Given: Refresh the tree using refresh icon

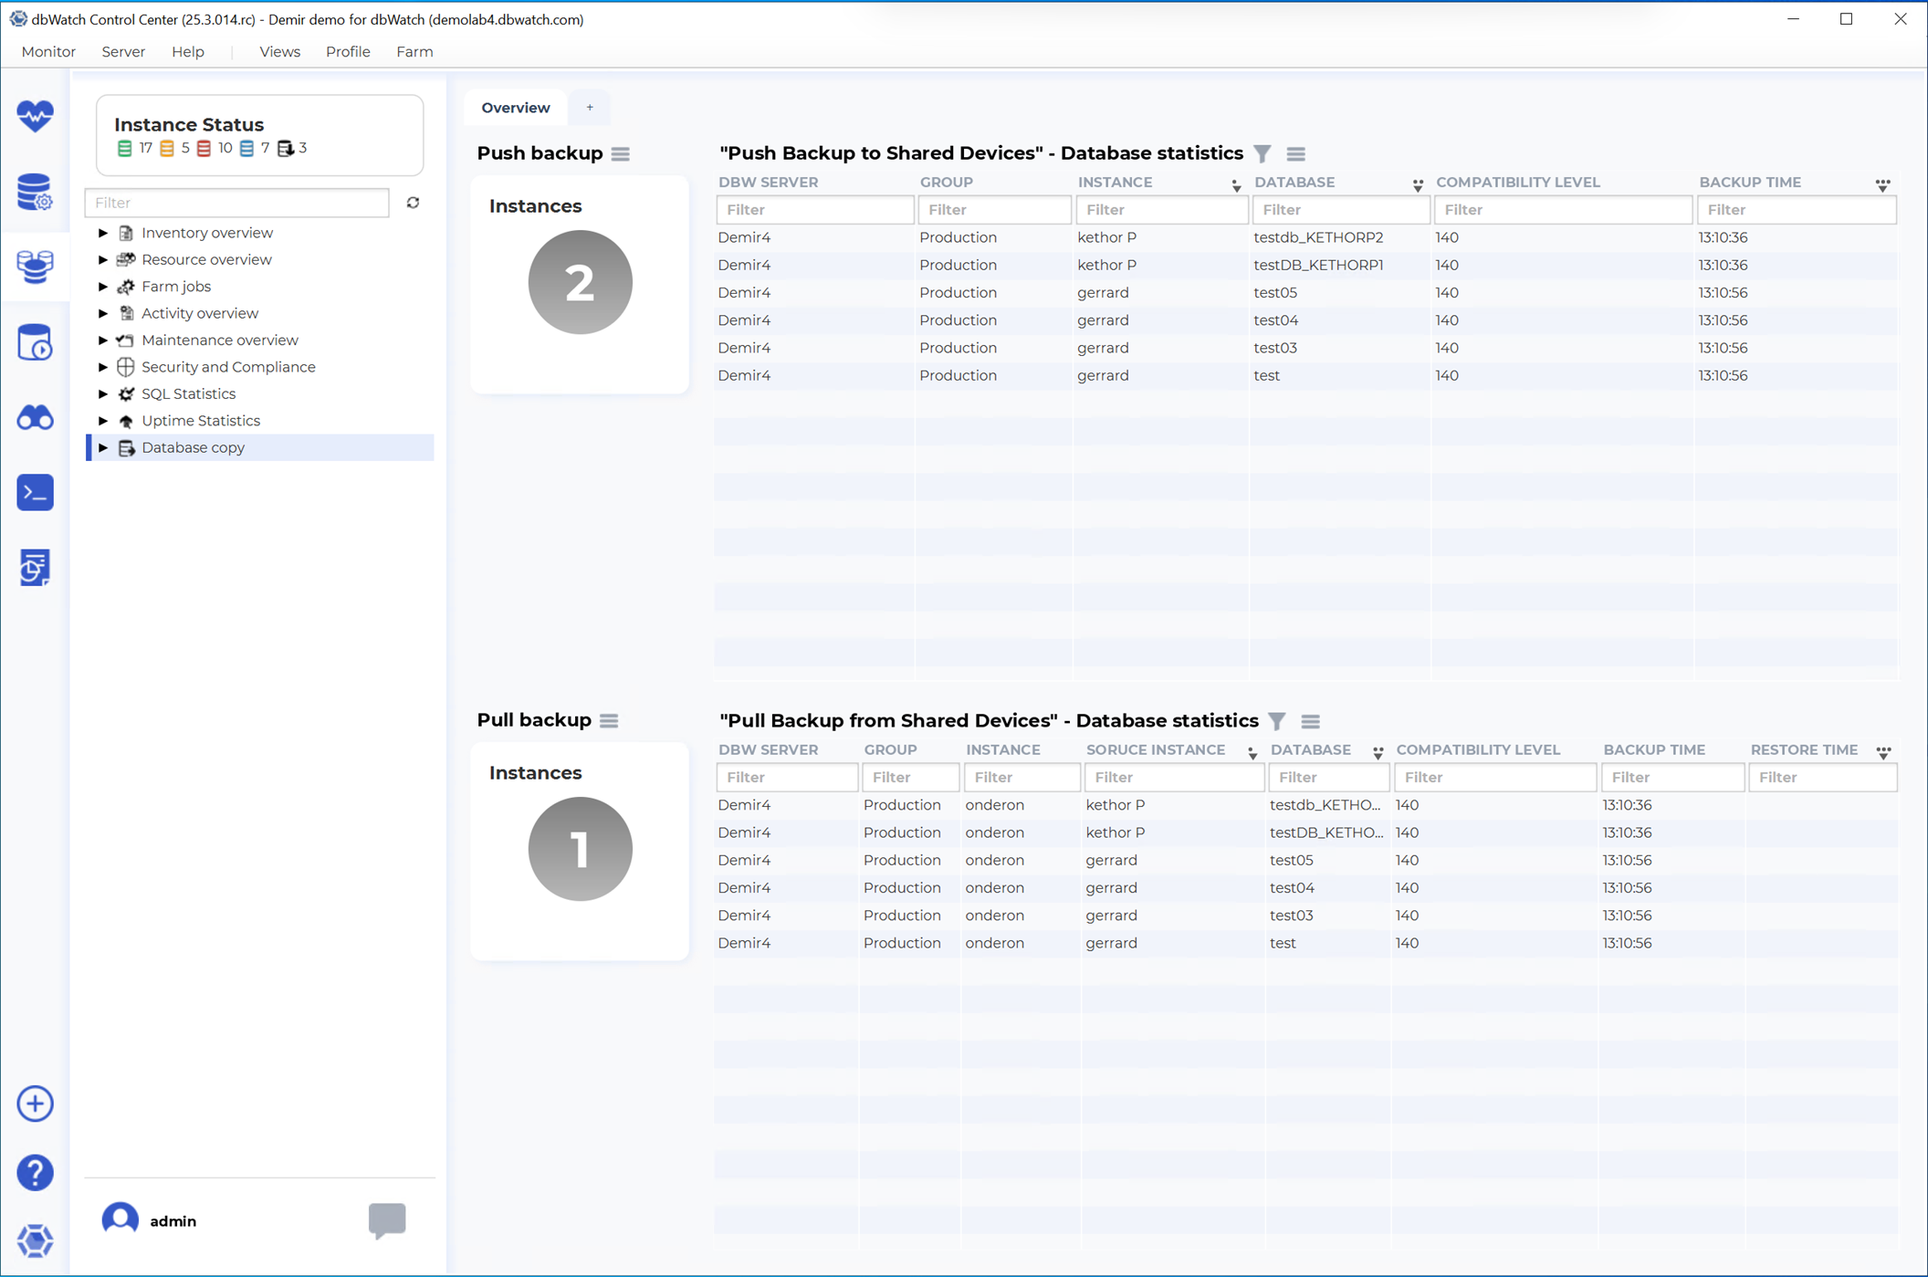Looking at the screenshot, I should 413,203.
